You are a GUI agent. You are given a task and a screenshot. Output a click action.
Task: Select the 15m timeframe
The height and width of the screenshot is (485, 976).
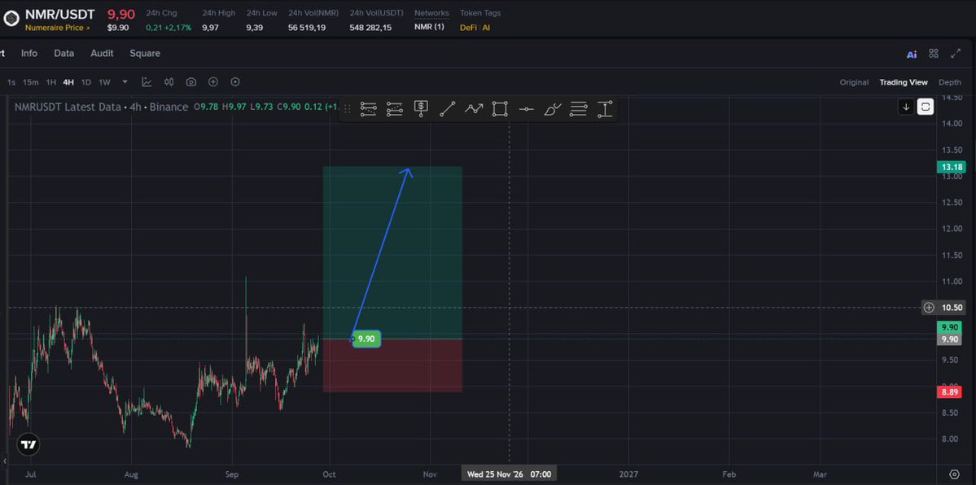[30, 82]
